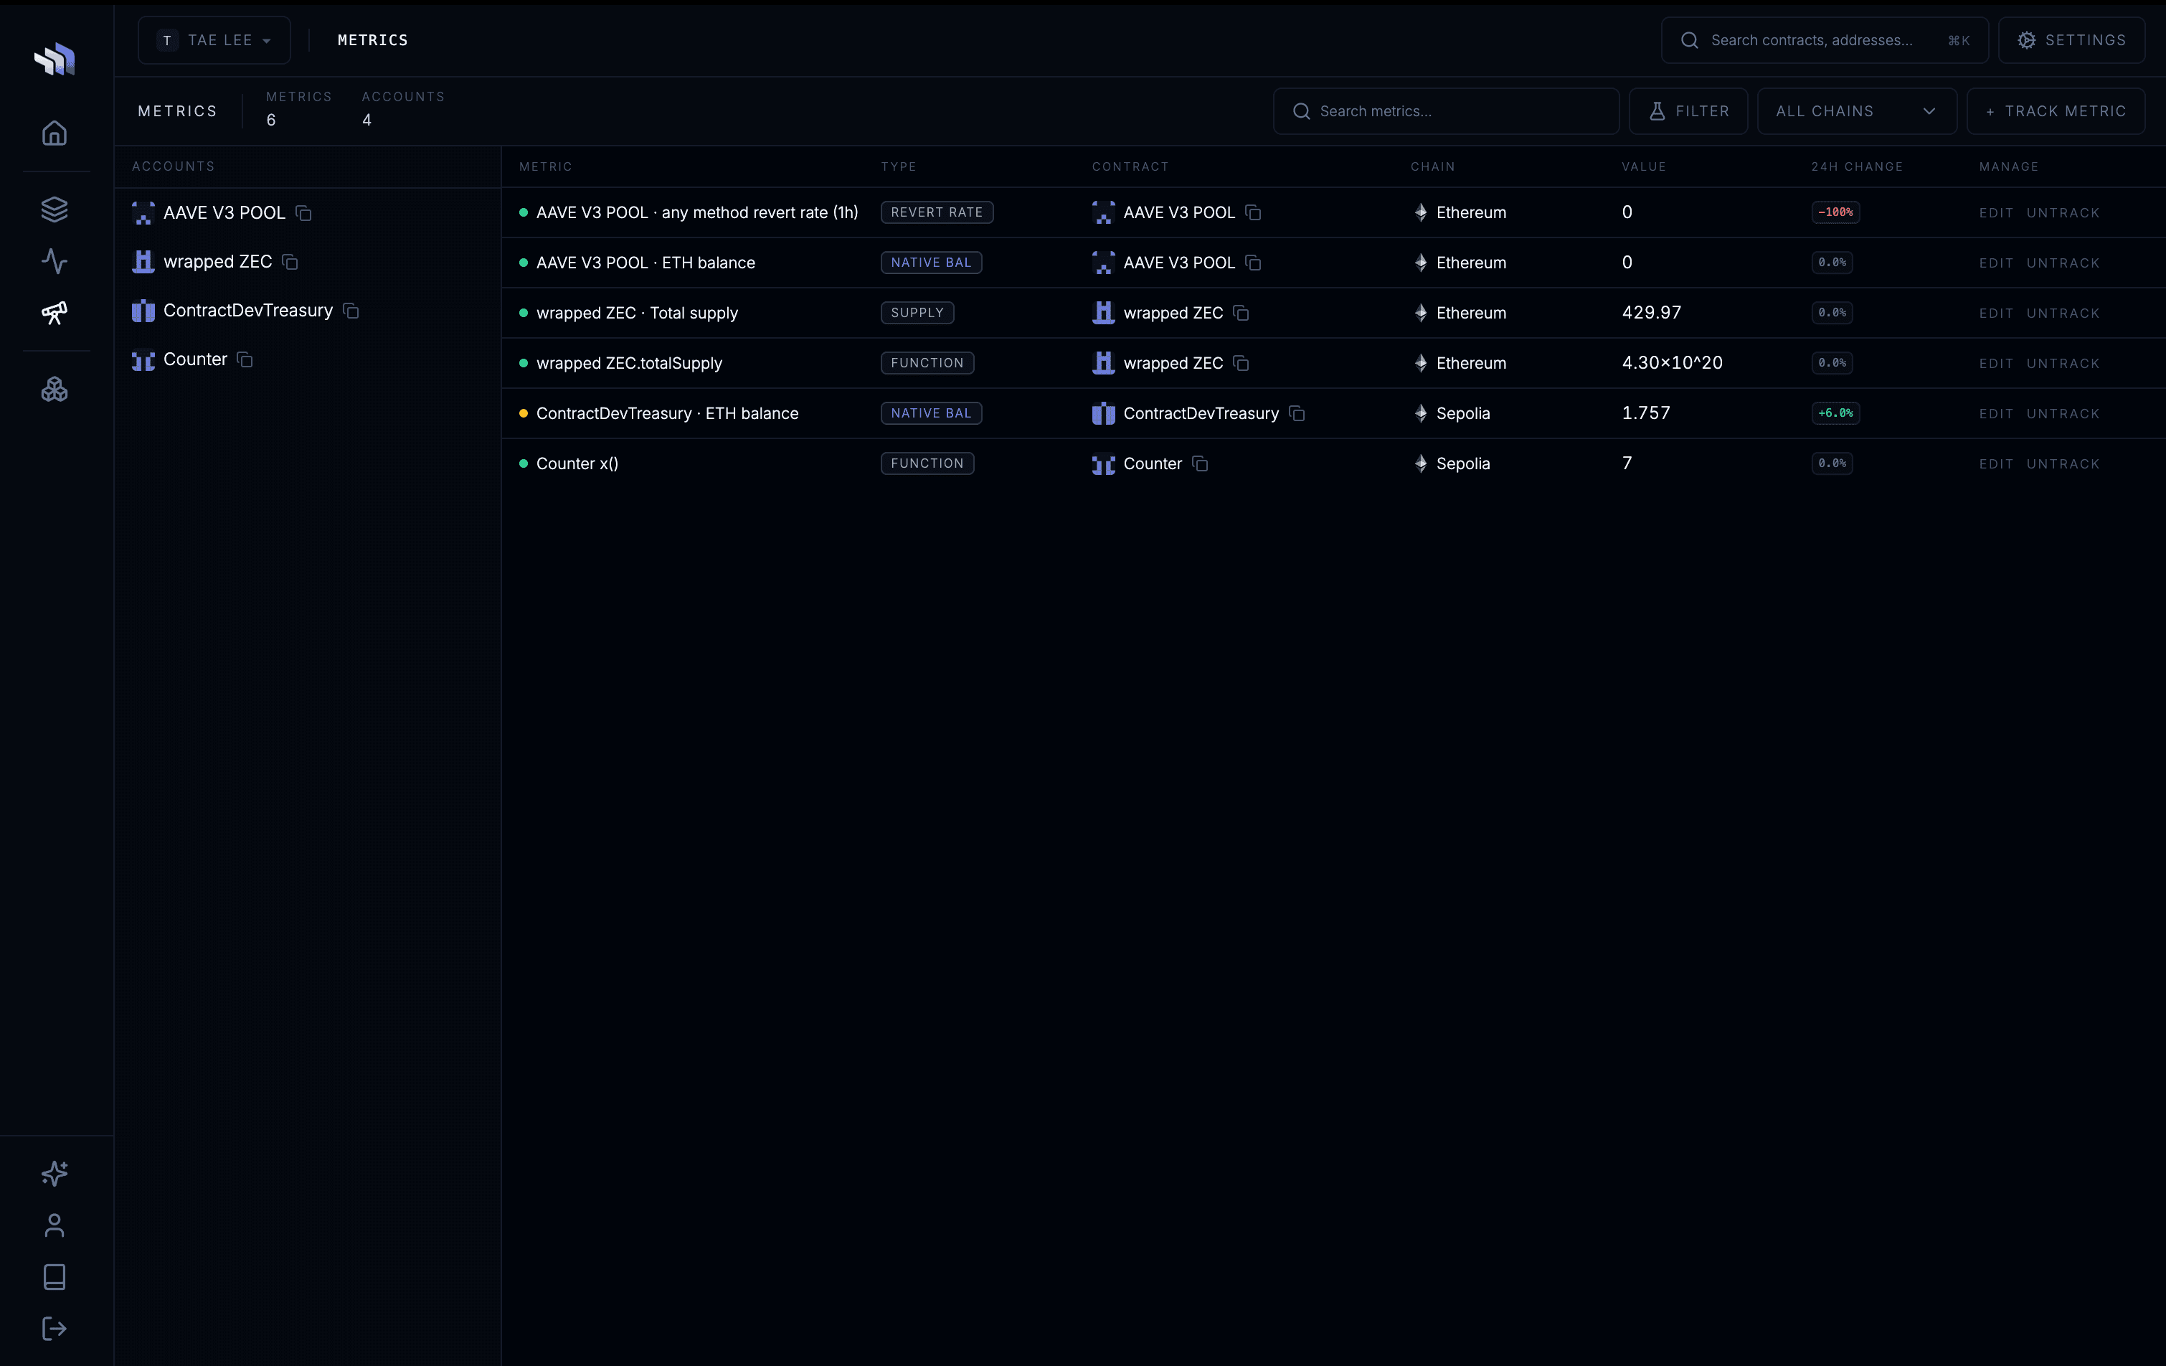Open the home page from sidebar

[x=55, y=133]
